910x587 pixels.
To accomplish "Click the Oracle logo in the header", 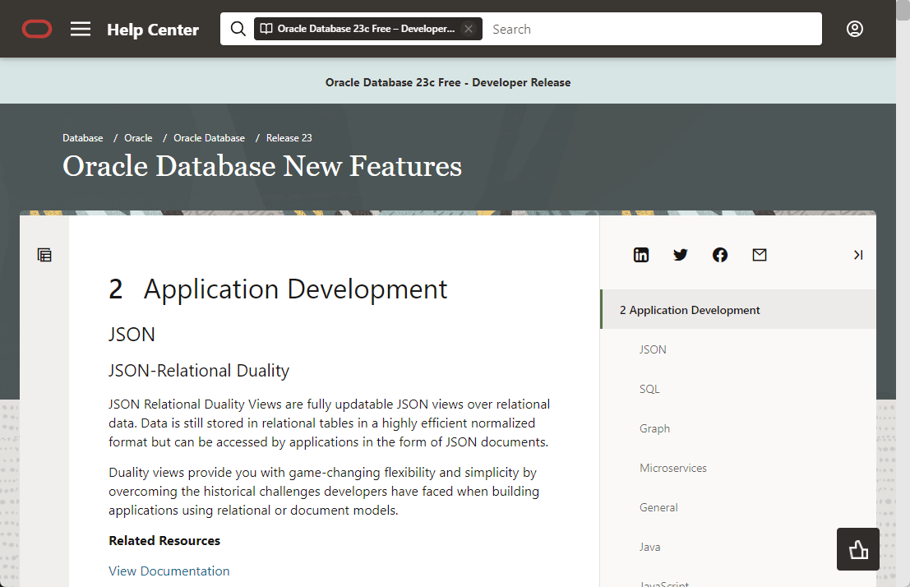I will pyautogui.click(x=36, y=29).
